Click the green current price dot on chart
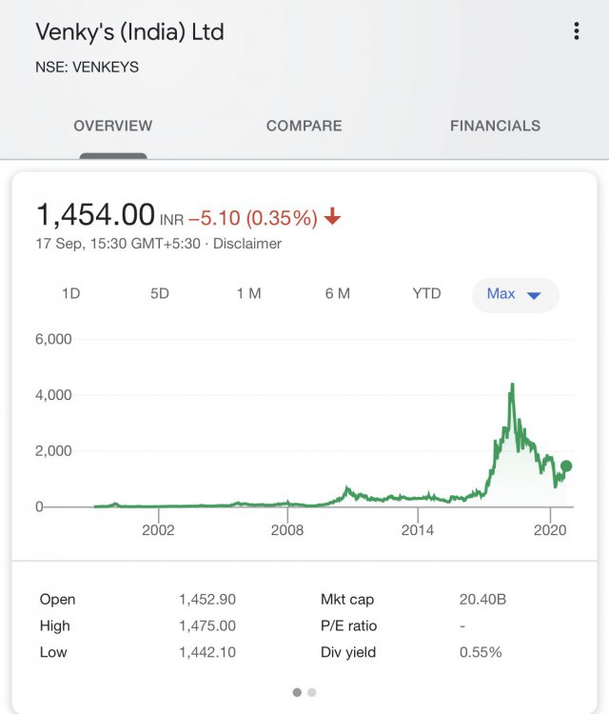This screenshot has height=714, width=609. (x=566, y=466)
